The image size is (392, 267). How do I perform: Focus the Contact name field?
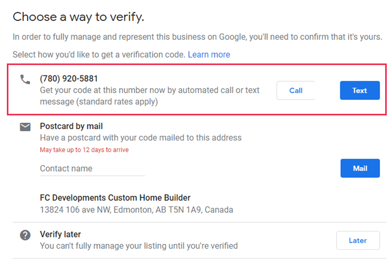pyautogui.click(x=92, y=168)
